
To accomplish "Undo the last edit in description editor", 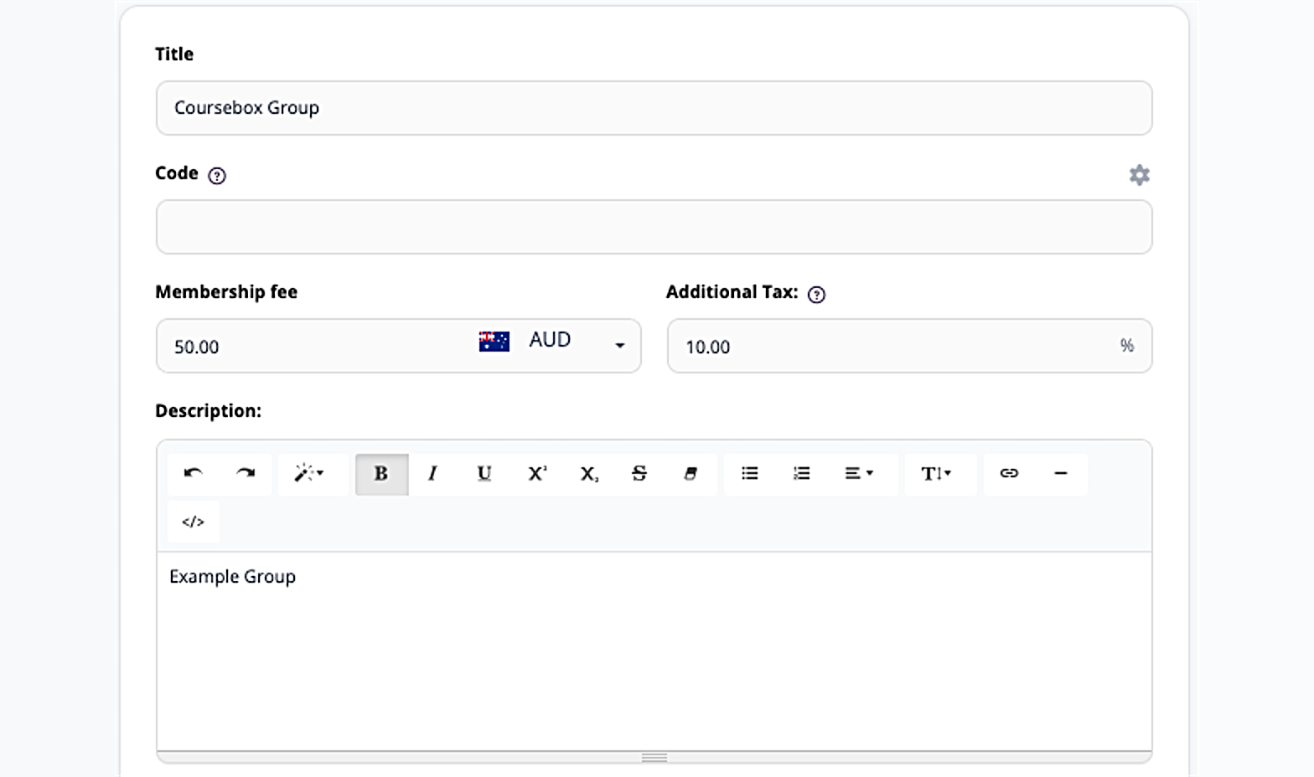I will pyautogui.click(x=194, y=474).
